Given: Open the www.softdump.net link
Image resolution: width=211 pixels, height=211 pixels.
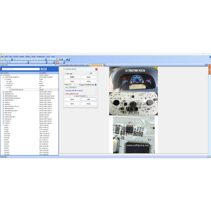Looking at the screenshot, I should (x=72, y=94).
